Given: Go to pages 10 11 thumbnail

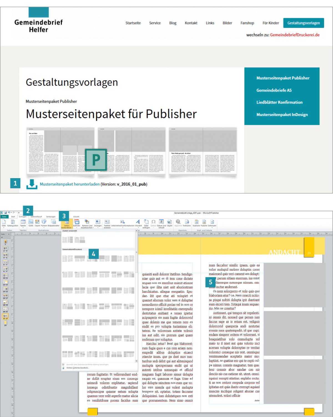Looking at the screenshot, I should tap(5, 276).
